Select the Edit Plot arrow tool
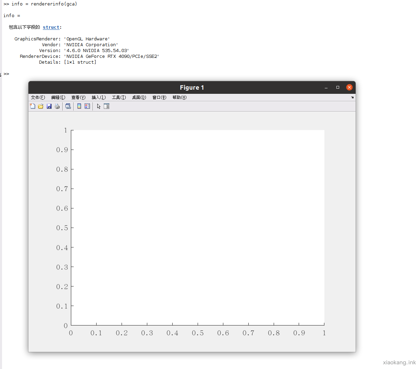Image resolution: width=420 pixels, height=369 pixels. click(99, 106)
